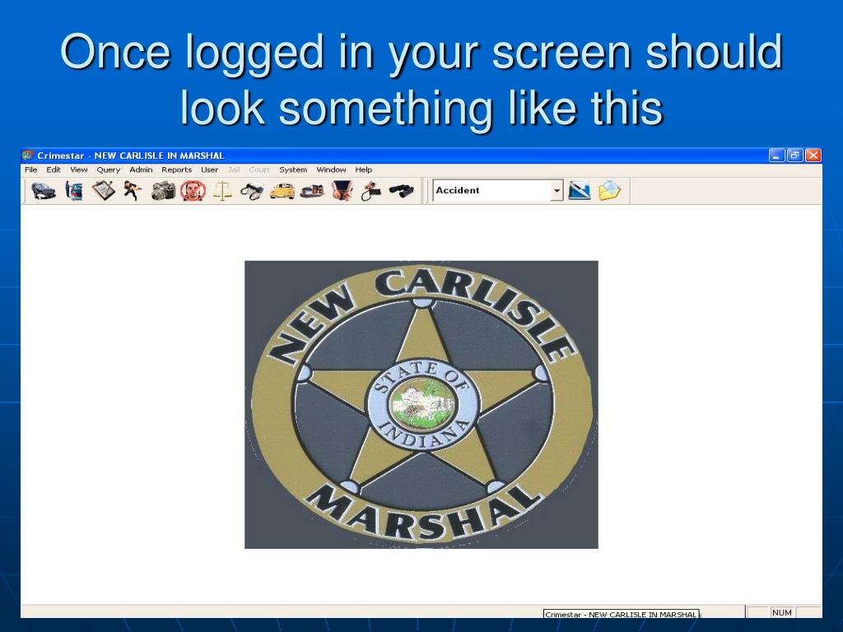Open the citation clipboard icon
This screenshot has height=632, width=843.
(103, 191)
